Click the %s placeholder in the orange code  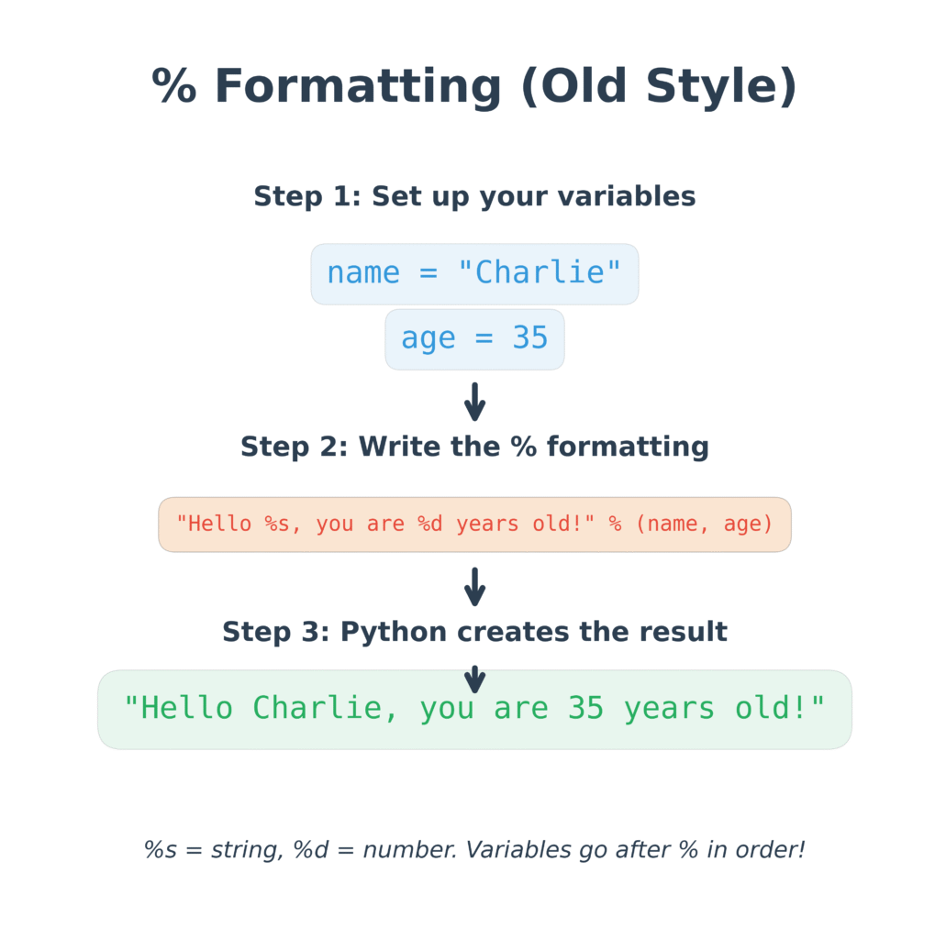click(x=277, y=524)
